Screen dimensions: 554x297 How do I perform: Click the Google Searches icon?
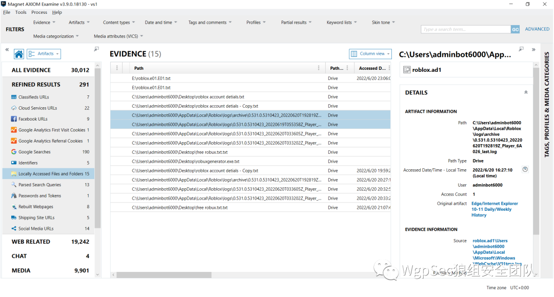(x=14, y=152)
